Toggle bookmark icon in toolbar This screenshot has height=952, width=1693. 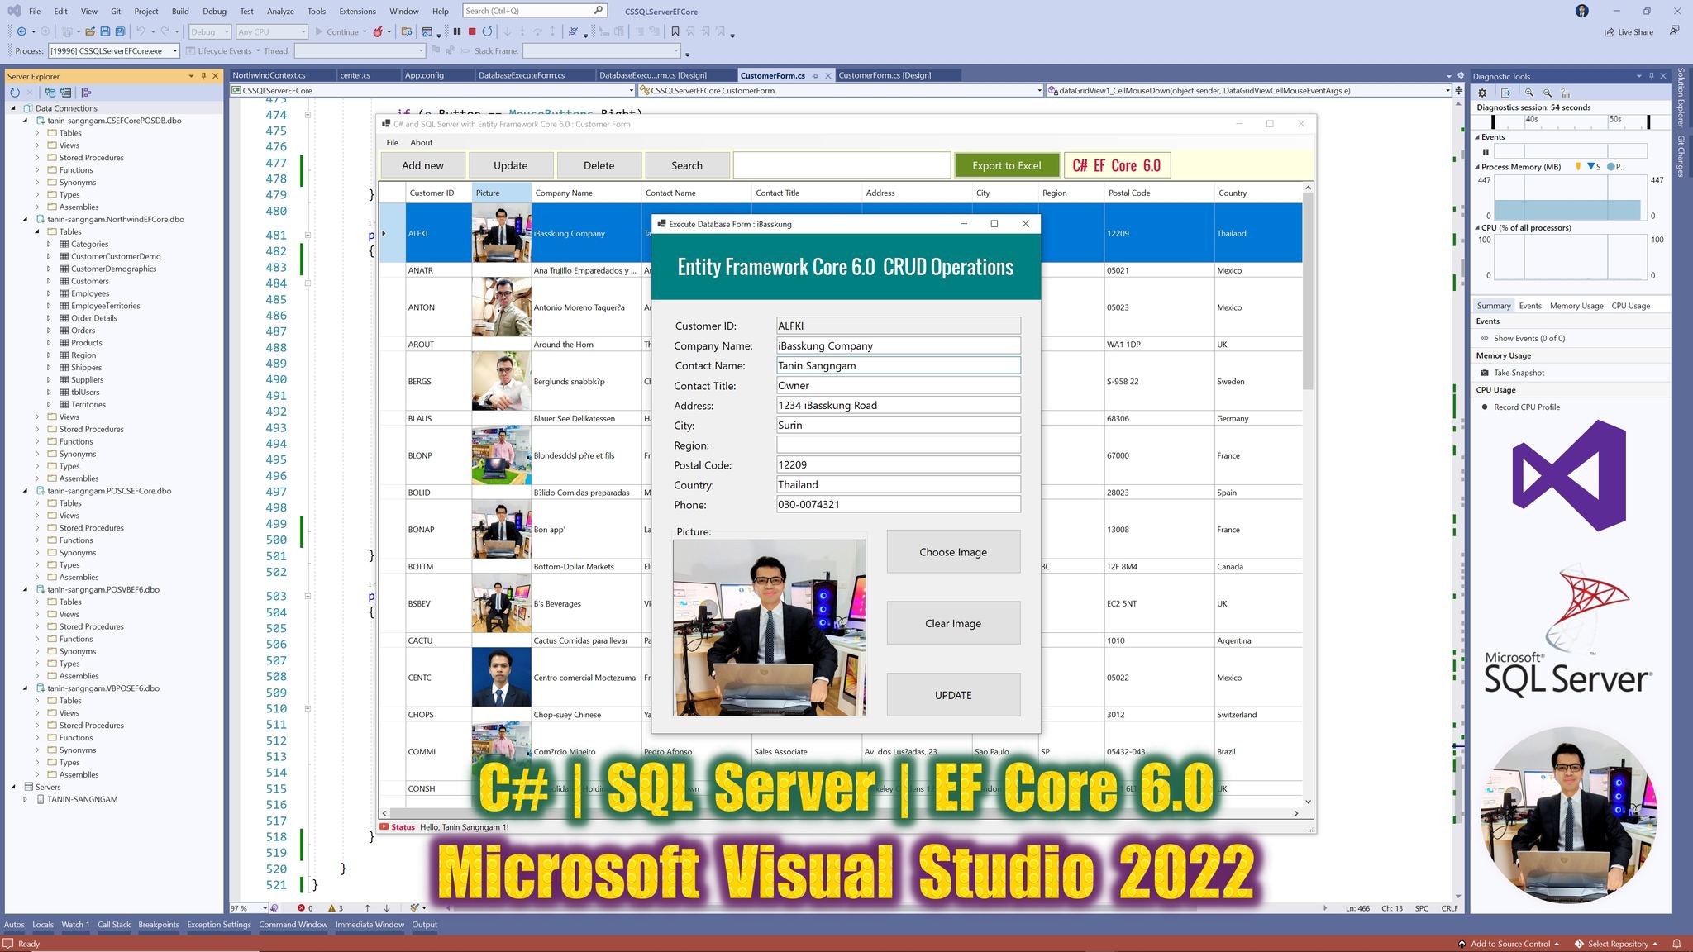675,31
